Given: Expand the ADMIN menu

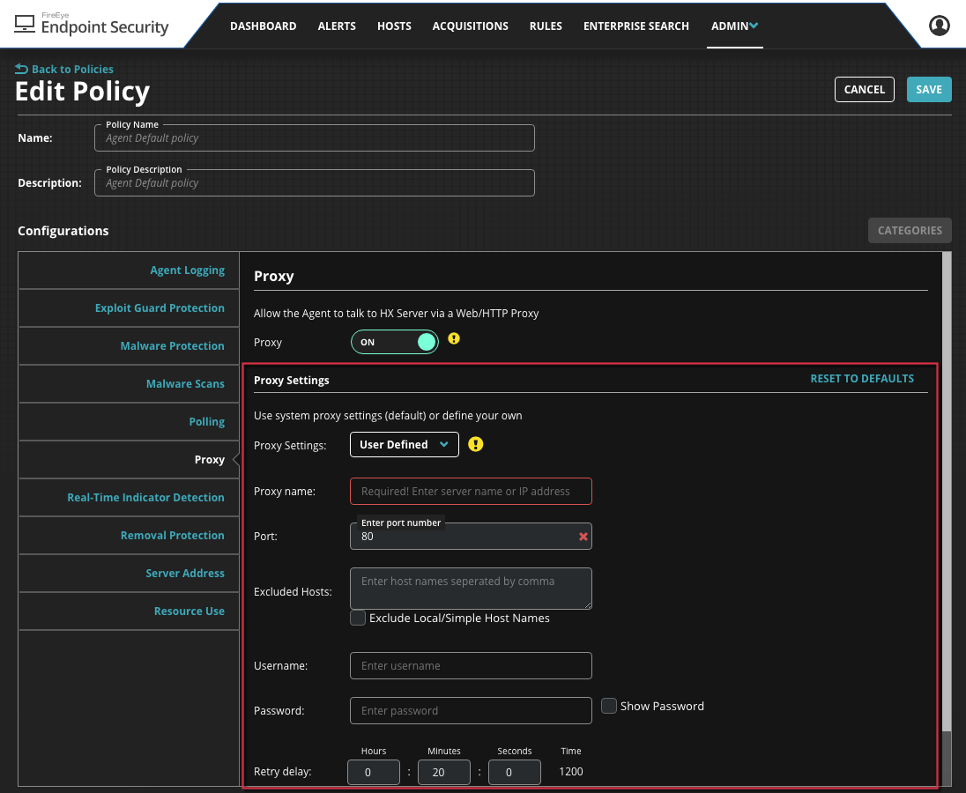Looking at the screenshot, I should [734, 26].
